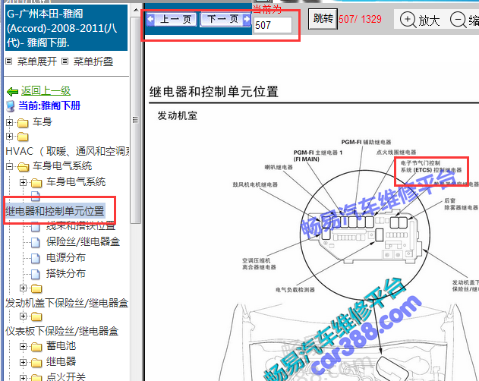Expand the HVAC tree node
The height and width of the screenshot is (381, 479).
9,136
